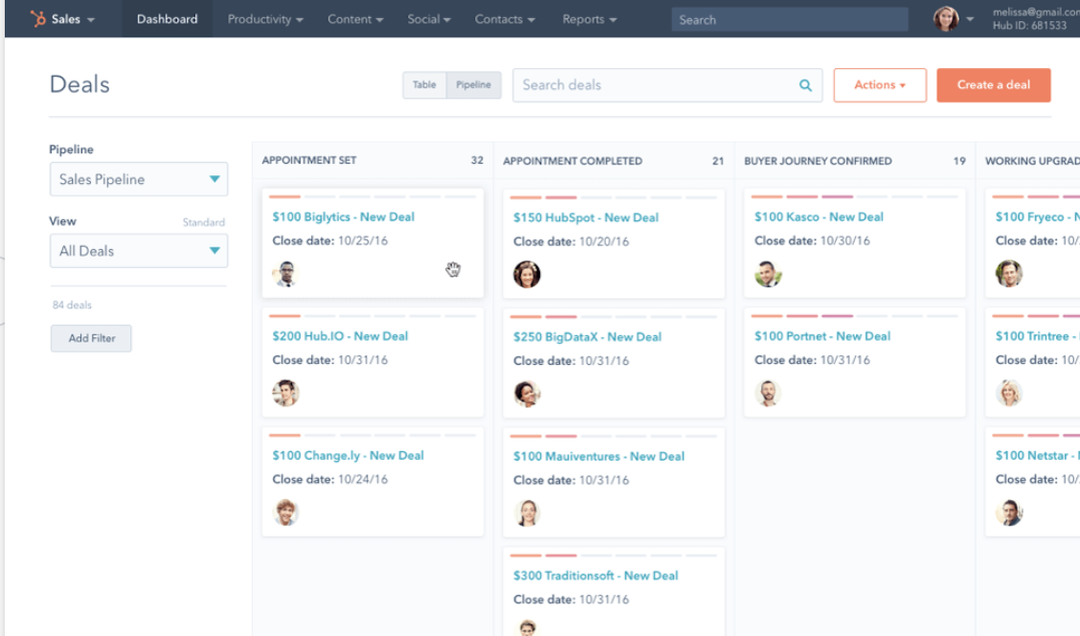This screenshot has width=1080, height=636.
Task: Click the Create a deal button
Action: pyautogui.click(x=993, y=84)
